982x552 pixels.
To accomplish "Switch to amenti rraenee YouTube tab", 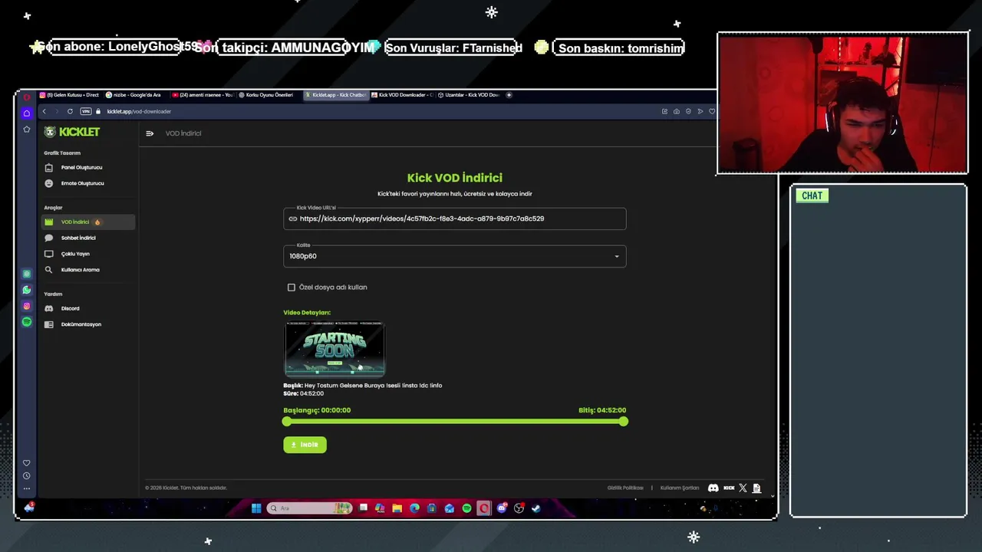I will pyautogui.click(x=202, y=95).
